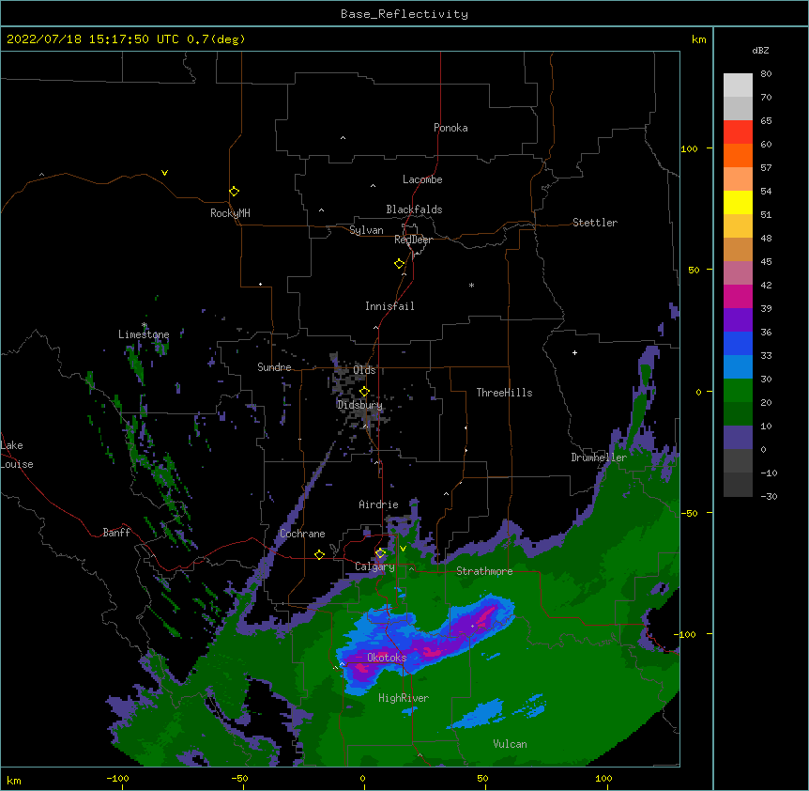Viewport: 809px width, 791px height.
Task: Click the yellow V marker northwest of RockyMH
Action: tap(164, 173)
